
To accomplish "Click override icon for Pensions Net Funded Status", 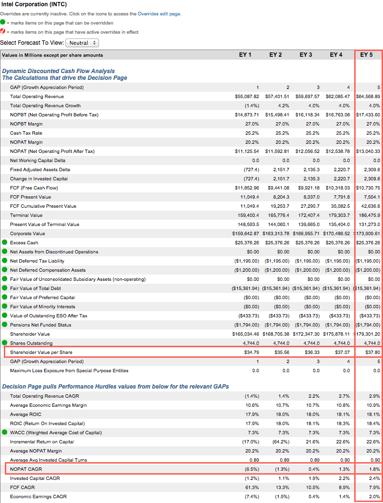I will pos(4,325).
